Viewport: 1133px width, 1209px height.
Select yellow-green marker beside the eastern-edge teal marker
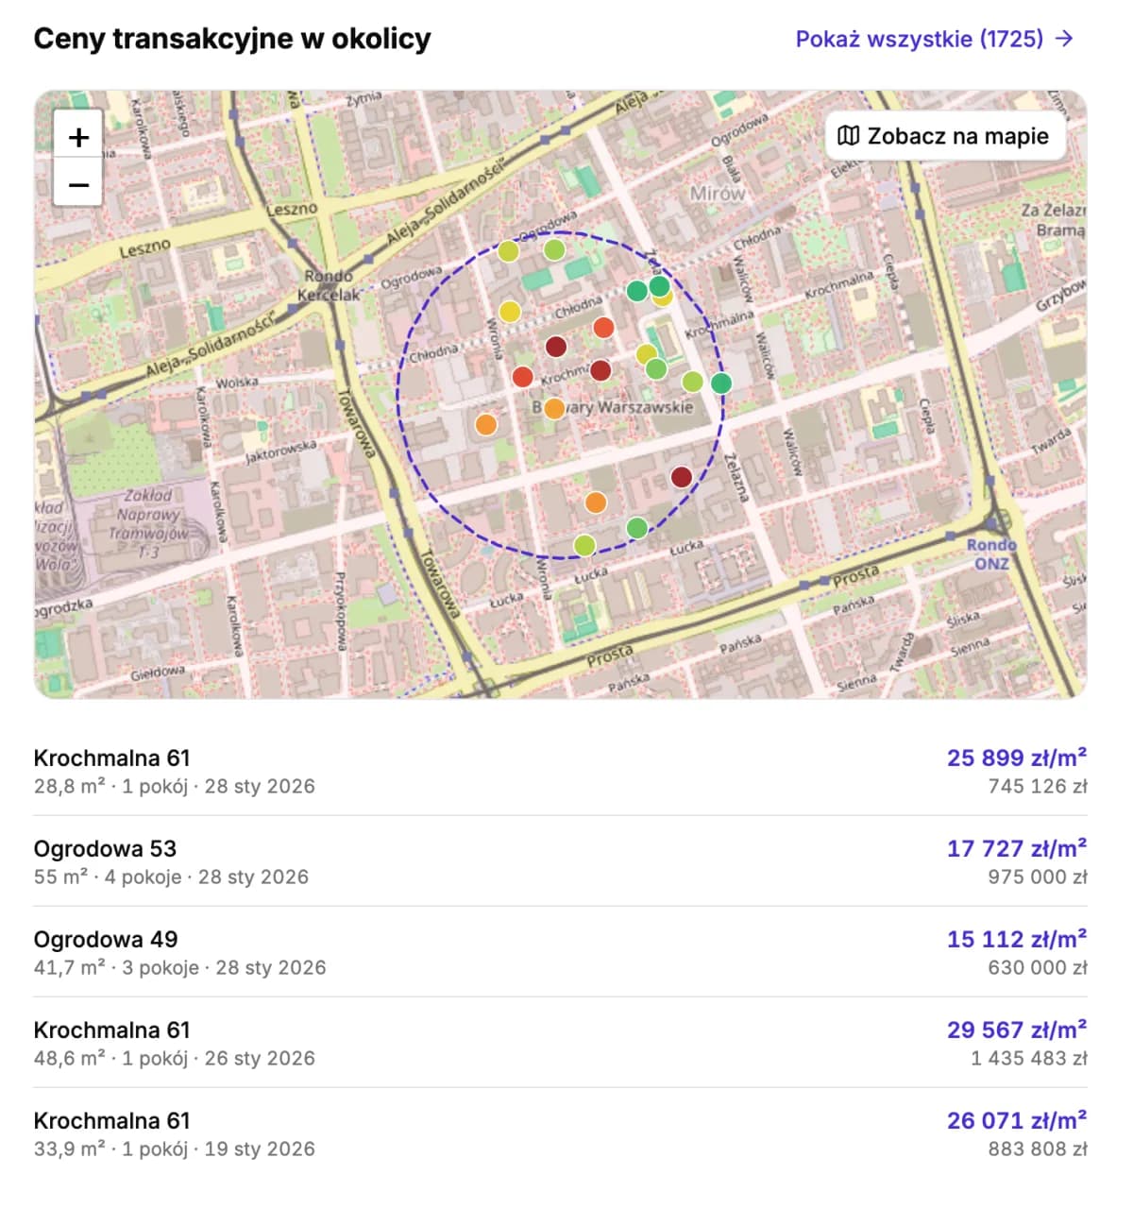click(x=692, y=382)
